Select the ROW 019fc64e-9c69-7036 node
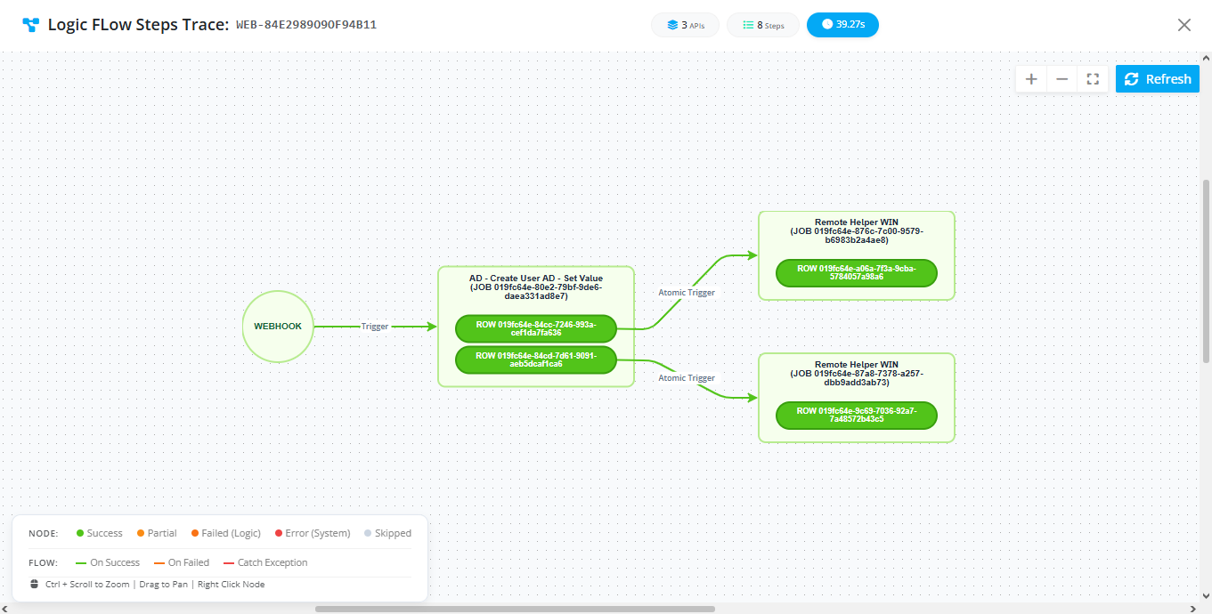 tap(857, 415)
